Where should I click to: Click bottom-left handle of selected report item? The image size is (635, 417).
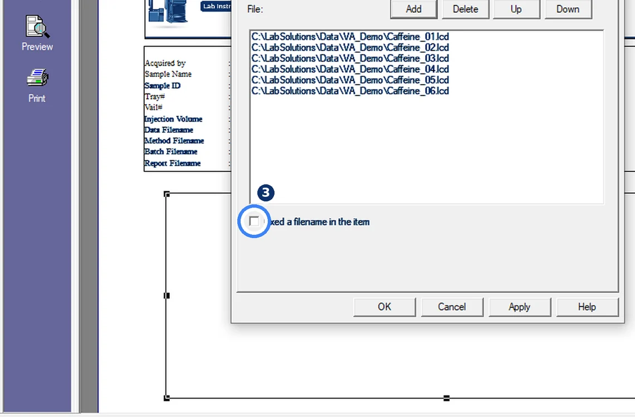(167, 398)
